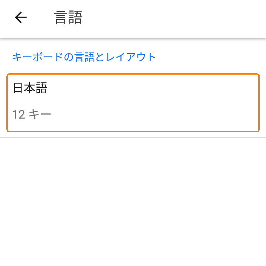This screenshot has height=266, width=266.
Task: Tap the 12 キー layout subtitle
Action: (32, 115)
